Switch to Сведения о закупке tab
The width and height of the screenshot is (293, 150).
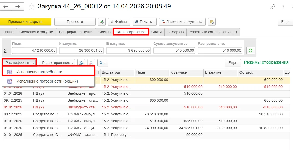pos(36,32)
